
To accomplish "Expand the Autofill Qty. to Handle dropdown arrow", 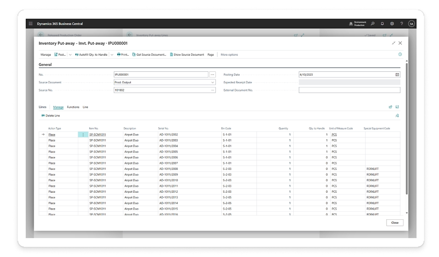I will [x=112, y=55].
